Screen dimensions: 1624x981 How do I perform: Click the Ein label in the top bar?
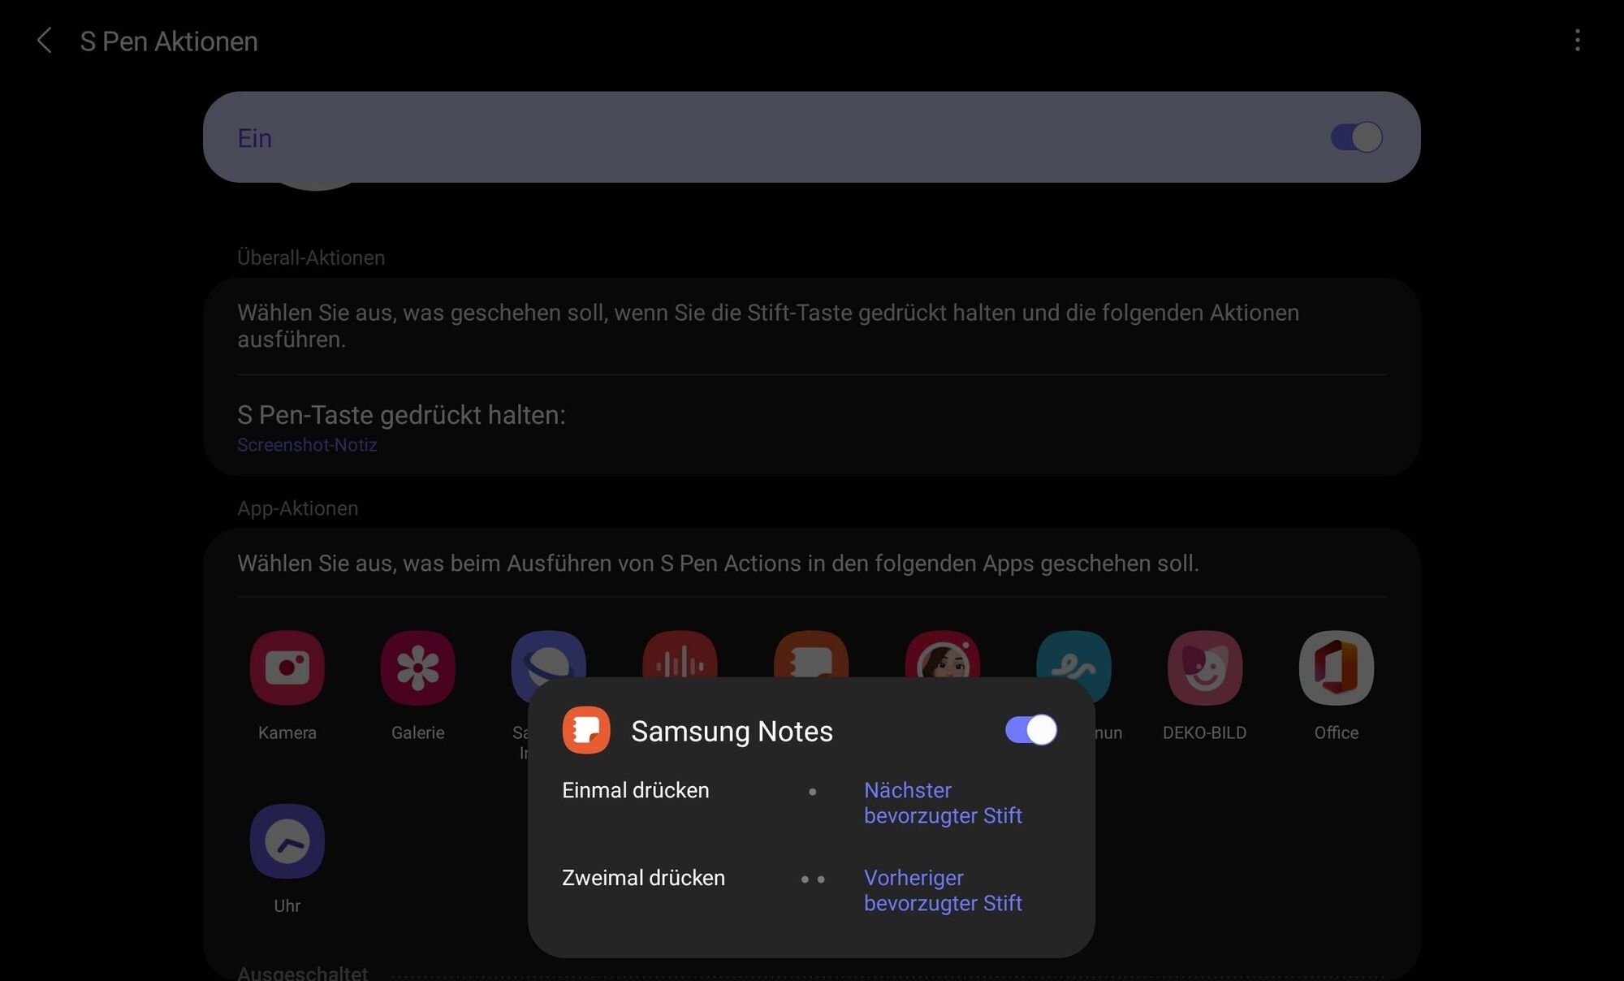click(x=254, y=138)
